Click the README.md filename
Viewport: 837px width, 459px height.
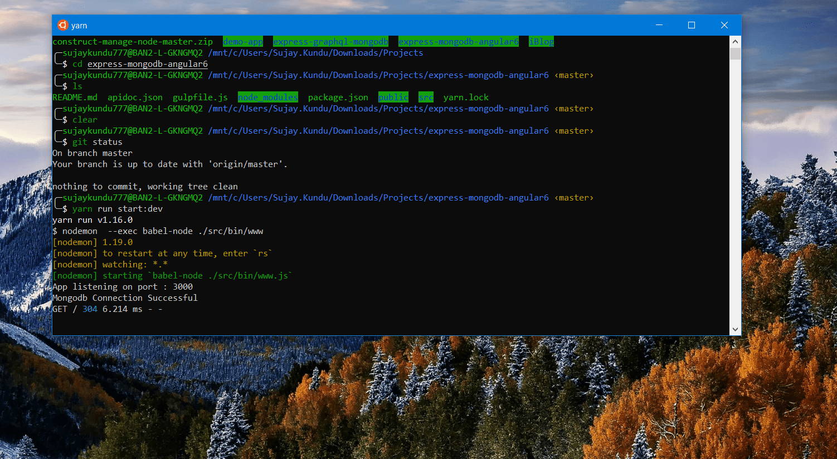pos(75,97)
